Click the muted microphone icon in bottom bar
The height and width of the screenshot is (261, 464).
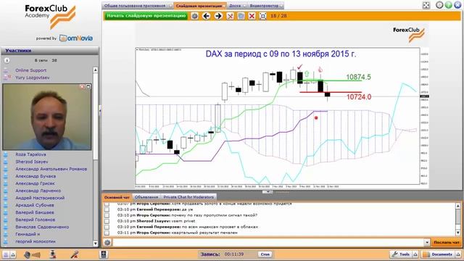pos(75,254)
